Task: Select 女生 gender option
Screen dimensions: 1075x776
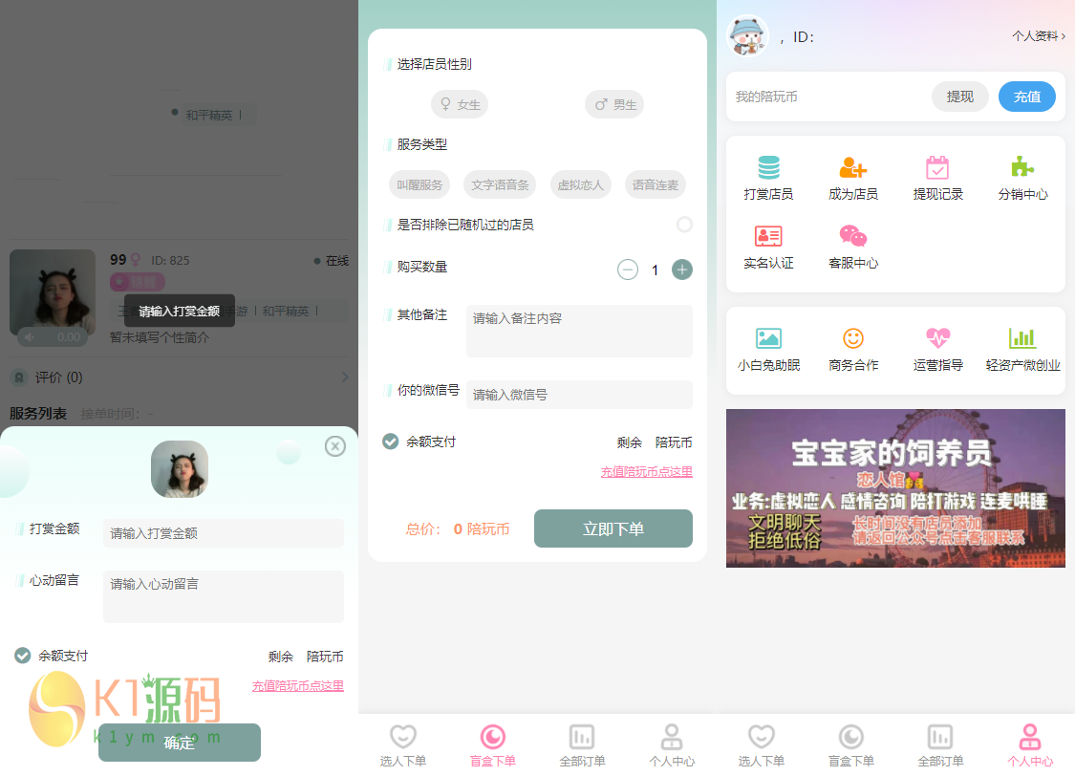Action: (x=460, y=104)
